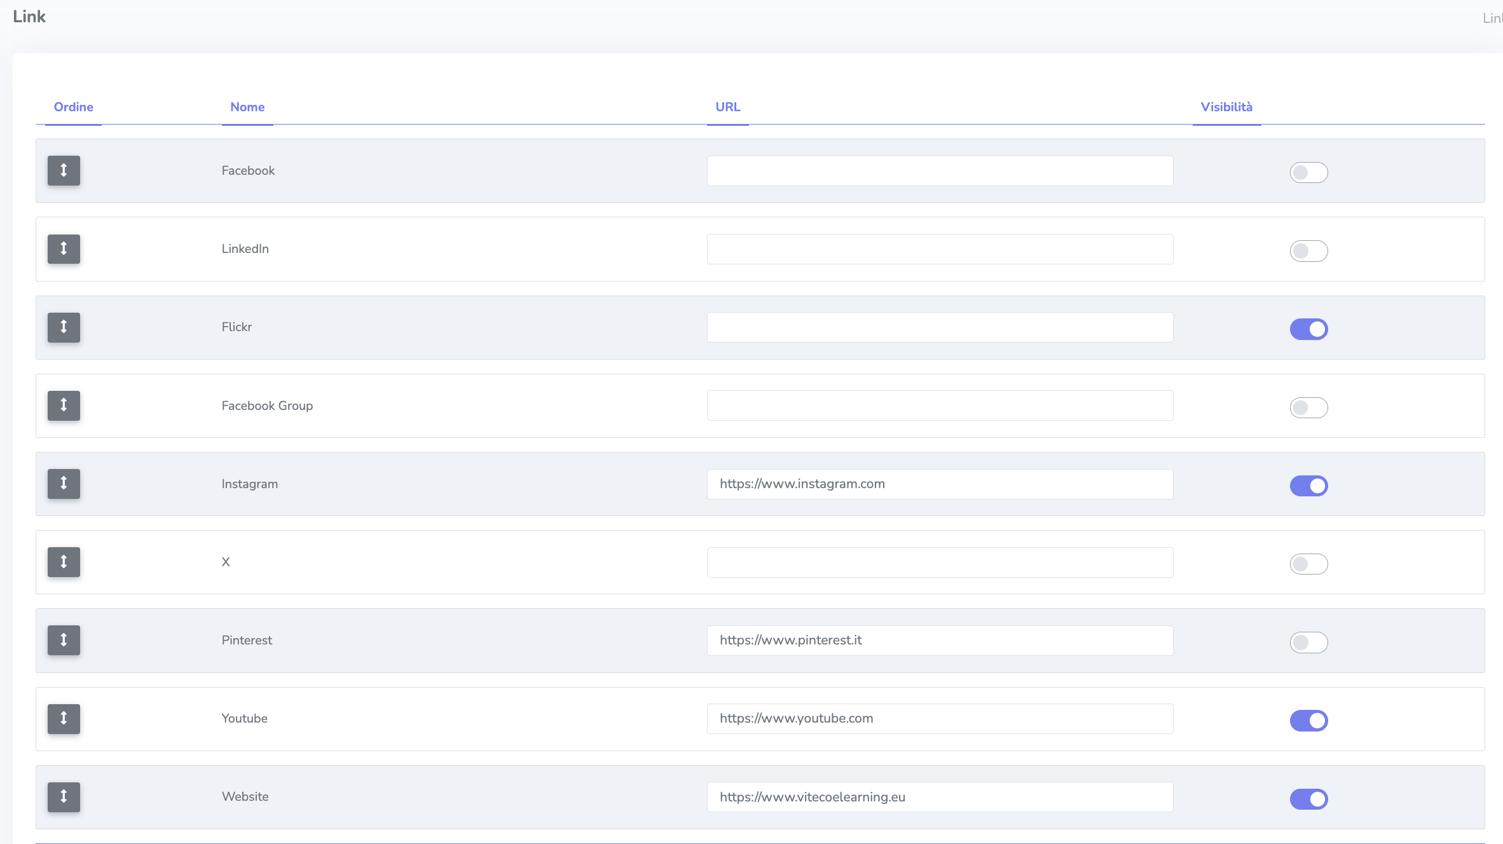
Task: Click the Pinterest row reorder handle icon
Action: coord(64,640)
